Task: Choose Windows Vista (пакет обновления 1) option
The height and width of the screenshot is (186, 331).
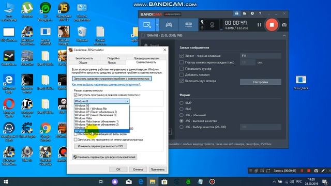Action: 101,121
